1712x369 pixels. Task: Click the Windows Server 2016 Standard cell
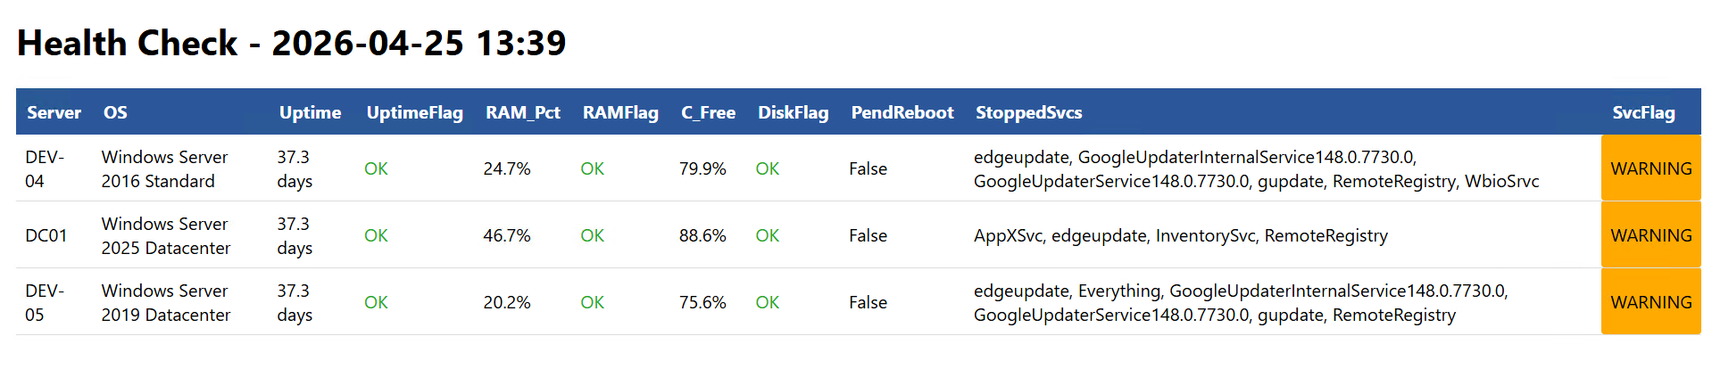164,168
